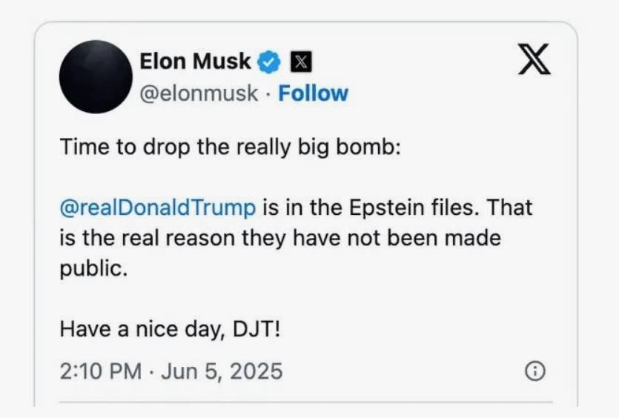Open the @realDonaldTrump mention link
This screenshot has width=619, height=418.
(x=157, y=208)
